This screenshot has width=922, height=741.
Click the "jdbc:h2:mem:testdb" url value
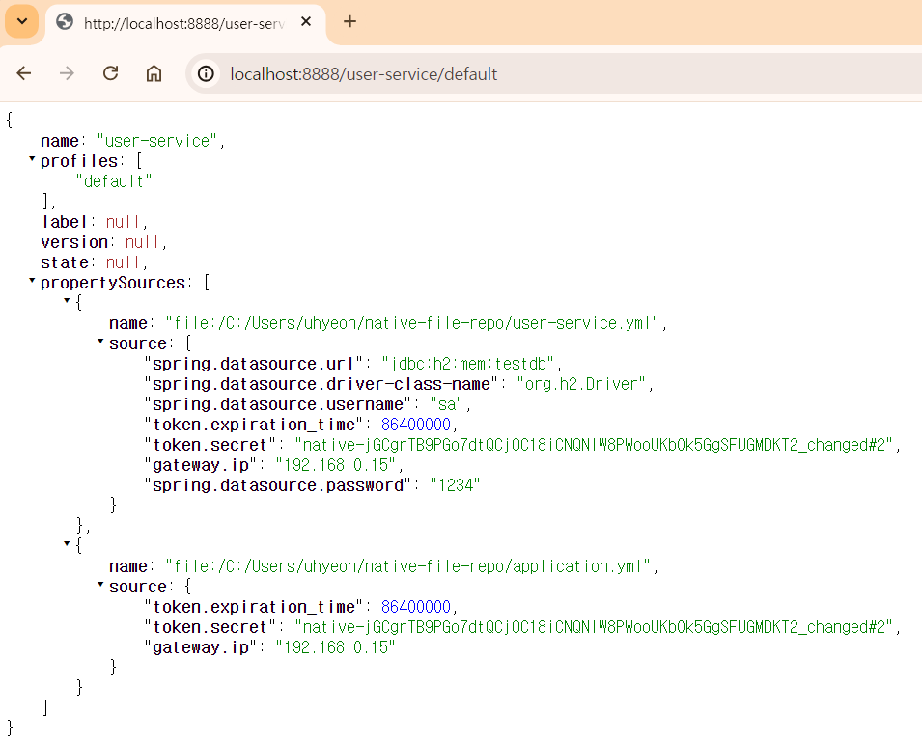click(467, 364)
